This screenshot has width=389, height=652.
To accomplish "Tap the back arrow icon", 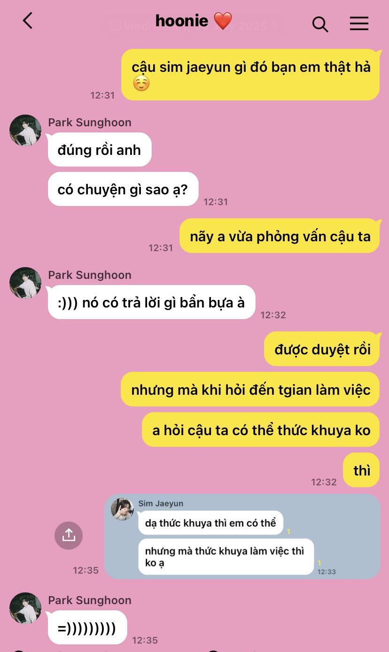I will [28, 21].
